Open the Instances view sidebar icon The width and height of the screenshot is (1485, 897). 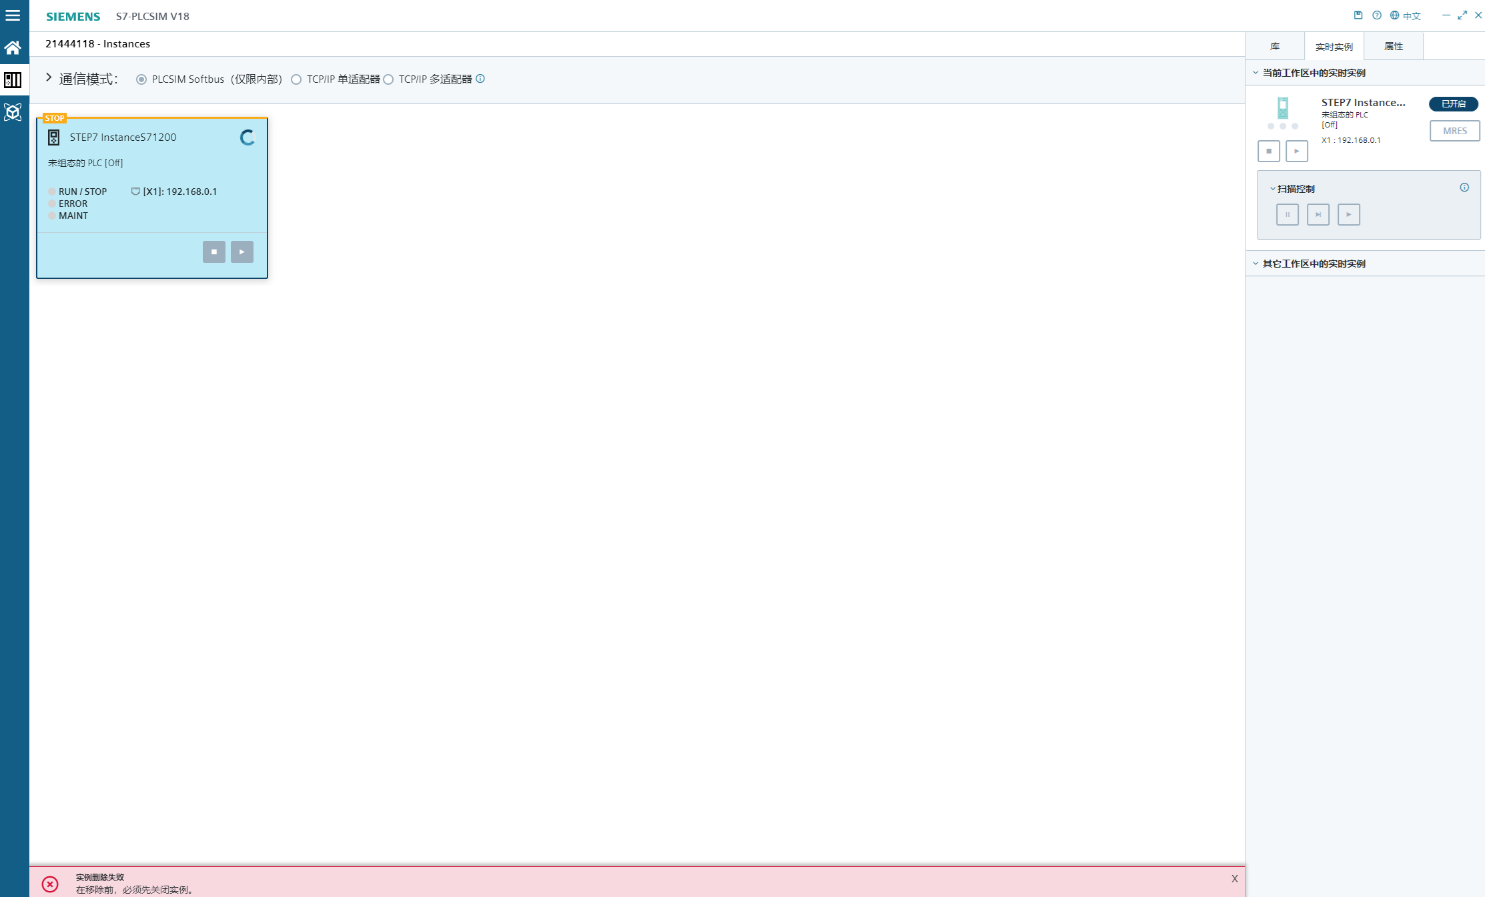pyautogui.click(x=13, y=80)
